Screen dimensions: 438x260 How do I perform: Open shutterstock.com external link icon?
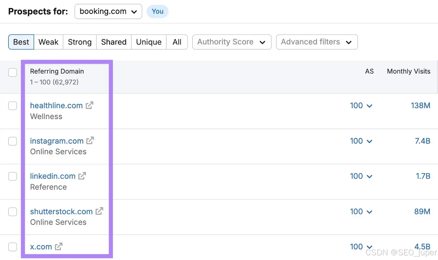point(99,211)
